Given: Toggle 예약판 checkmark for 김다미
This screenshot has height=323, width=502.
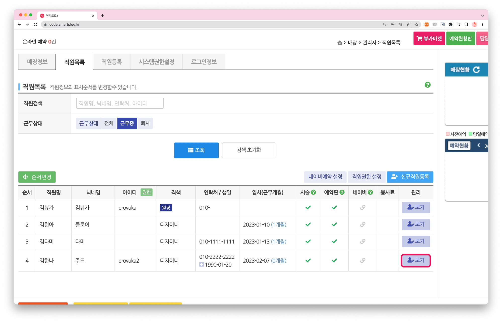Looking at the screenshot, I should [x=334, y=241].
